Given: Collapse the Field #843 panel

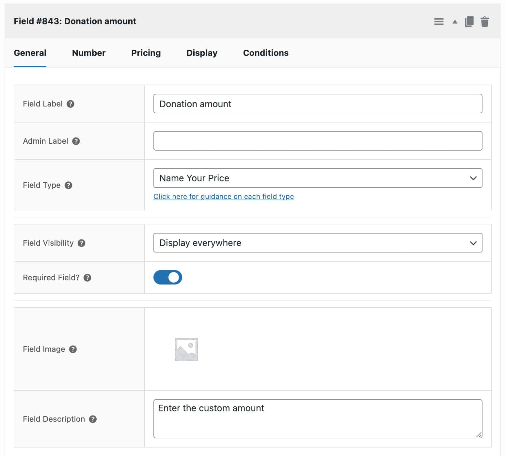Looking at the screenshot, I should (x=454, y=21).
